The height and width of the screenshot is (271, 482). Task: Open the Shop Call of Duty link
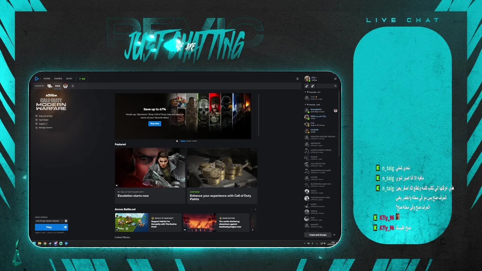click(44, 116)
